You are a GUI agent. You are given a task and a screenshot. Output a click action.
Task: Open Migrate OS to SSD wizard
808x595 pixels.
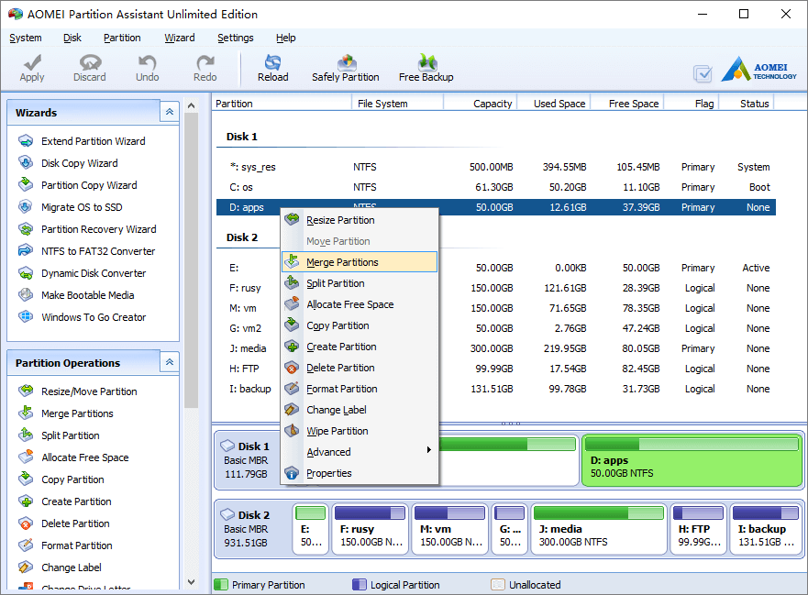pyautogui.click(x=82, y=207)
